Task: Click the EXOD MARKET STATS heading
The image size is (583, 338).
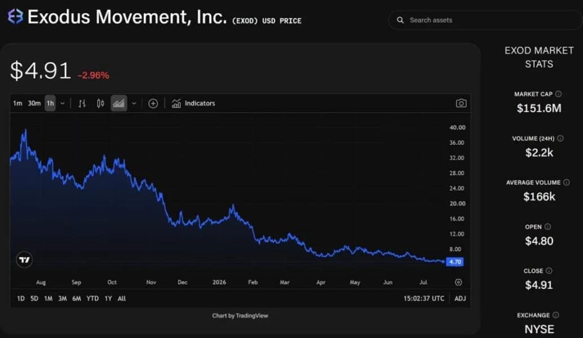Action: point(539,57)
